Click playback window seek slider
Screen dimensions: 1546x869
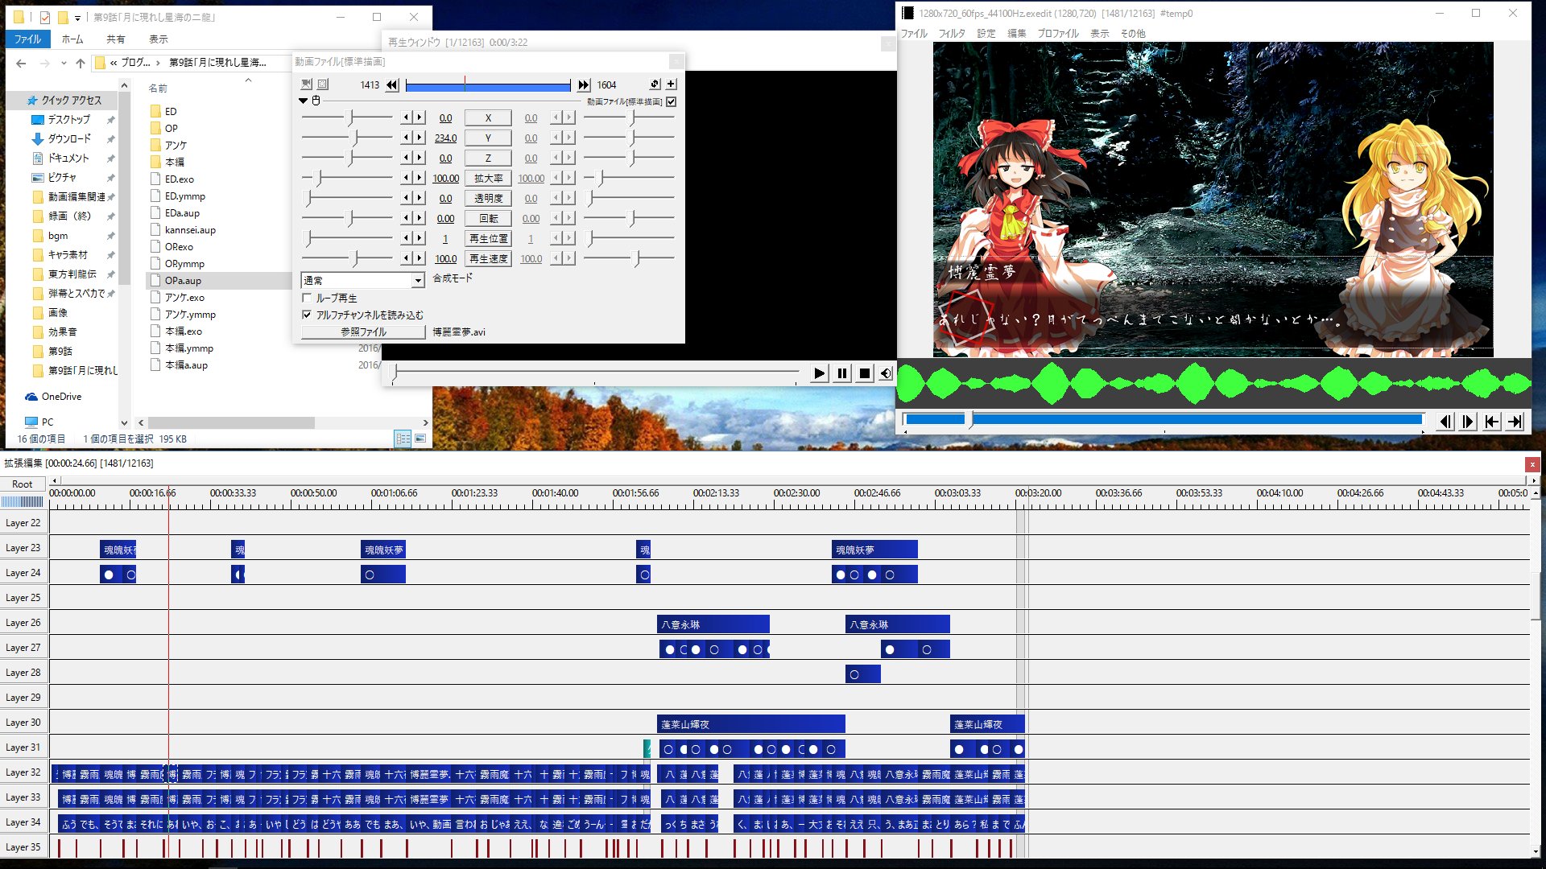[596, 373]
